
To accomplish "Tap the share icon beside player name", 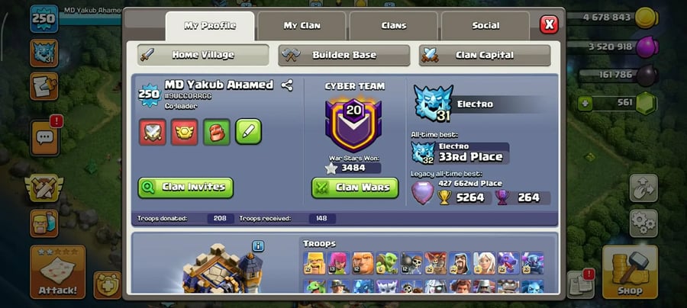I will pos(287,85).
